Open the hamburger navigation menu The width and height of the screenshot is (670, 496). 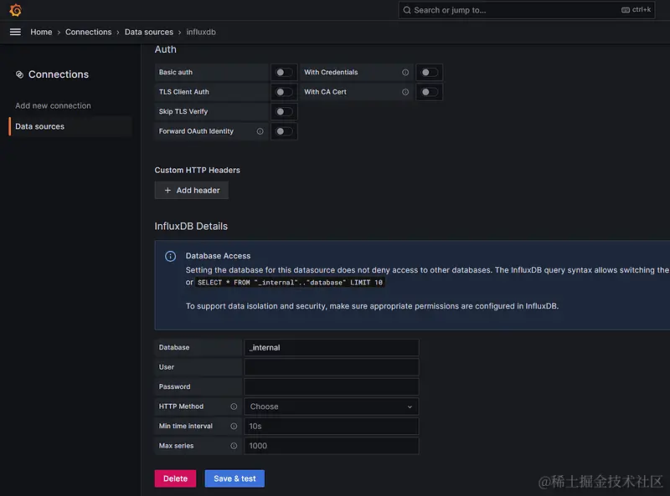point(15,32)
